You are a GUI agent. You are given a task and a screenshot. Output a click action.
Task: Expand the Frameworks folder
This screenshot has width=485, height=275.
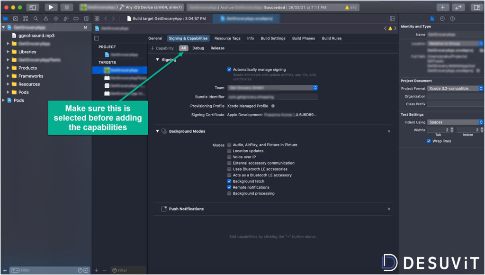(x=8, y=76)
